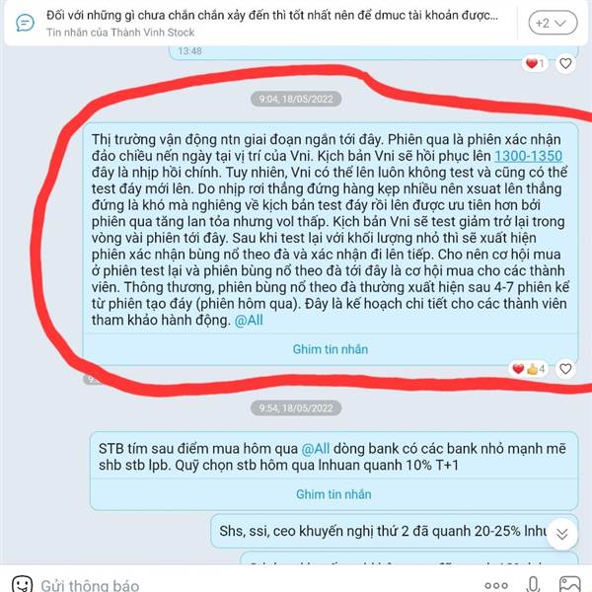Select "Ghim tin nhắn" under Vni analysis message

pos(331,349)
